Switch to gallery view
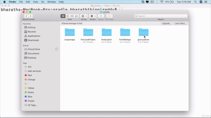 (x=76, y=16)
